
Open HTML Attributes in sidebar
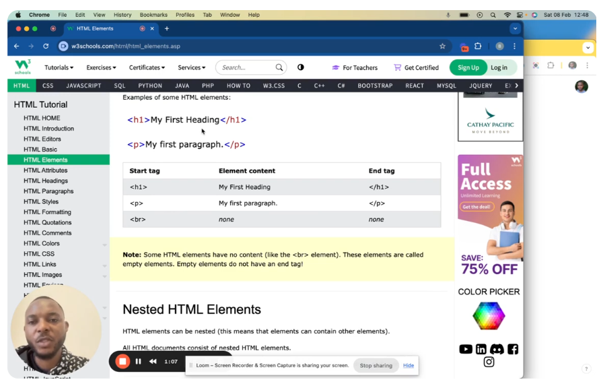pyautogui.click(x=46, y=170)
